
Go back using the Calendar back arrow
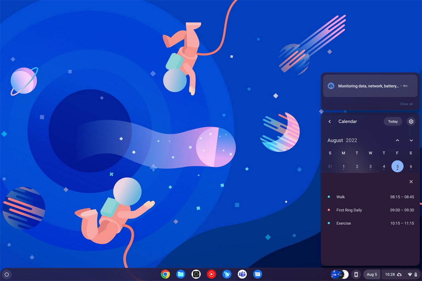pos(330,122)
